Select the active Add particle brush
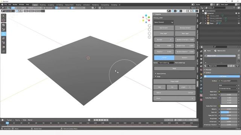 pos(4,34)
